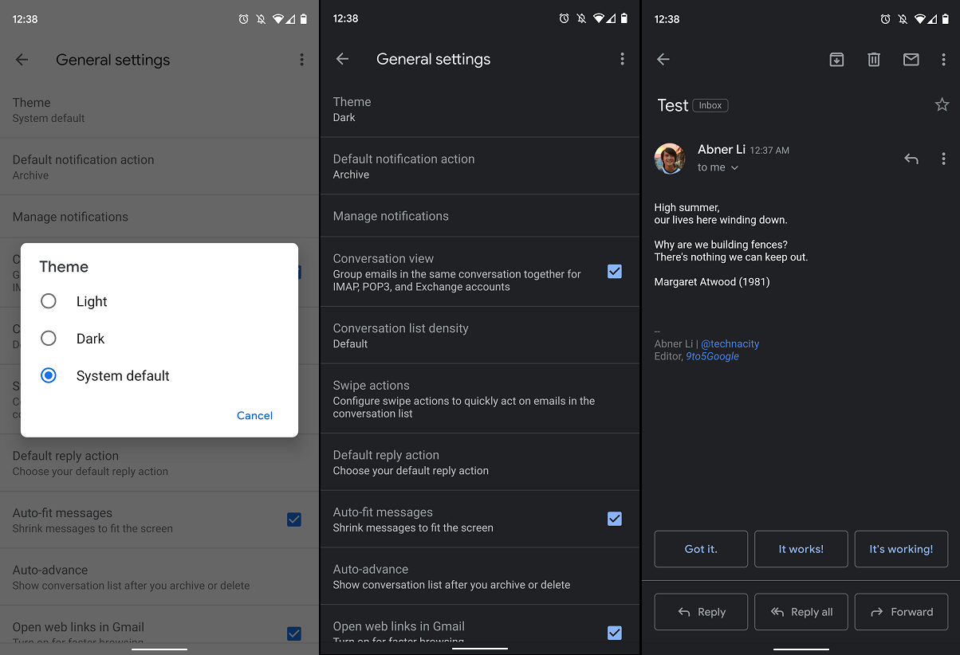Open Swipe actions setting
Viewport: 960px width, 655px height.
pos(480,398)
